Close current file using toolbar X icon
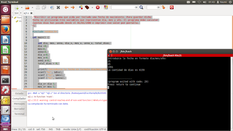This screenshot has width=233, height=131. (x=58, y=7)
